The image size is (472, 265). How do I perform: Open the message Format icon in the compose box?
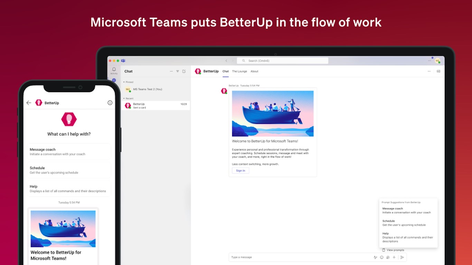coord(375,257)
